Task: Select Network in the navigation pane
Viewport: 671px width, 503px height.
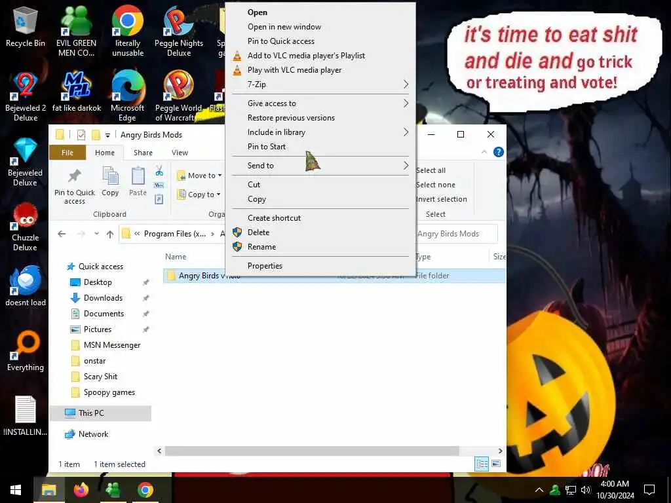Action: coord(93,434)
